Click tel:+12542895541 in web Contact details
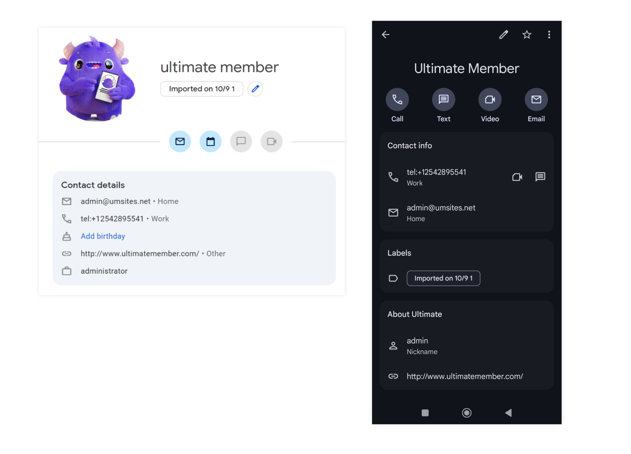 coord(112,219)
